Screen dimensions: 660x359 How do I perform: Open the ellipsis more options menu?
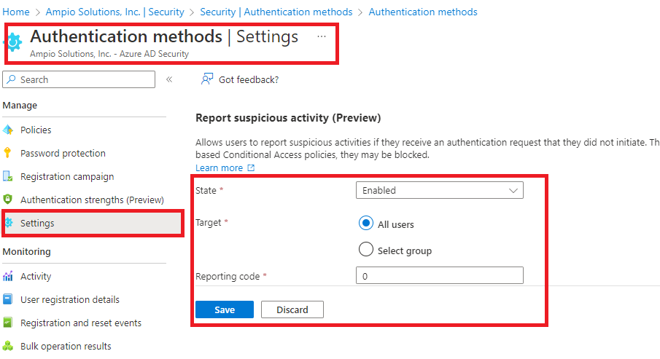pyautogui.click(x=322, y=36)
